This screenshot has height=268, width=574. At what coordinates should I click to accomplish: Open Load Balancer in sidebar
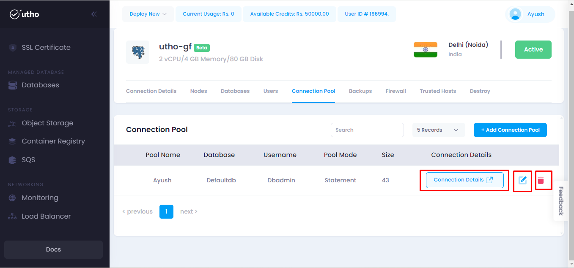(46, 217)
